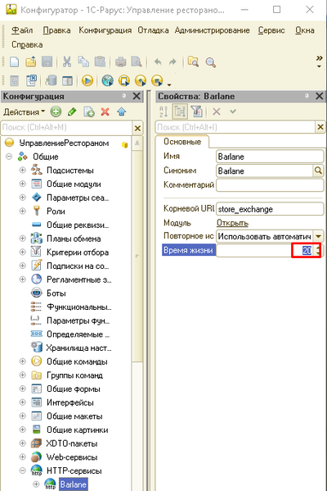
Task: Expand the Планы обмена node
Action: pos(23,239)
